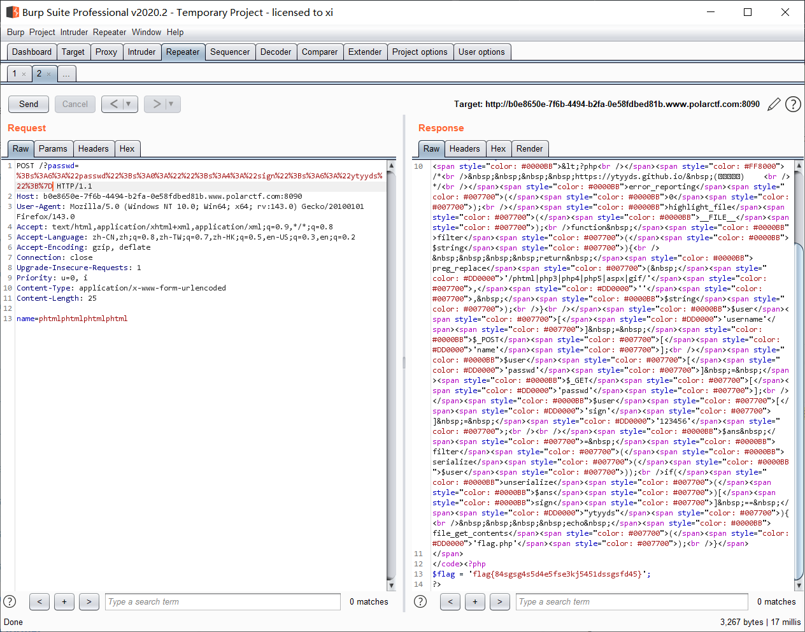Show the response Render view
The image size is (805, 632).
tap(530, 149)
